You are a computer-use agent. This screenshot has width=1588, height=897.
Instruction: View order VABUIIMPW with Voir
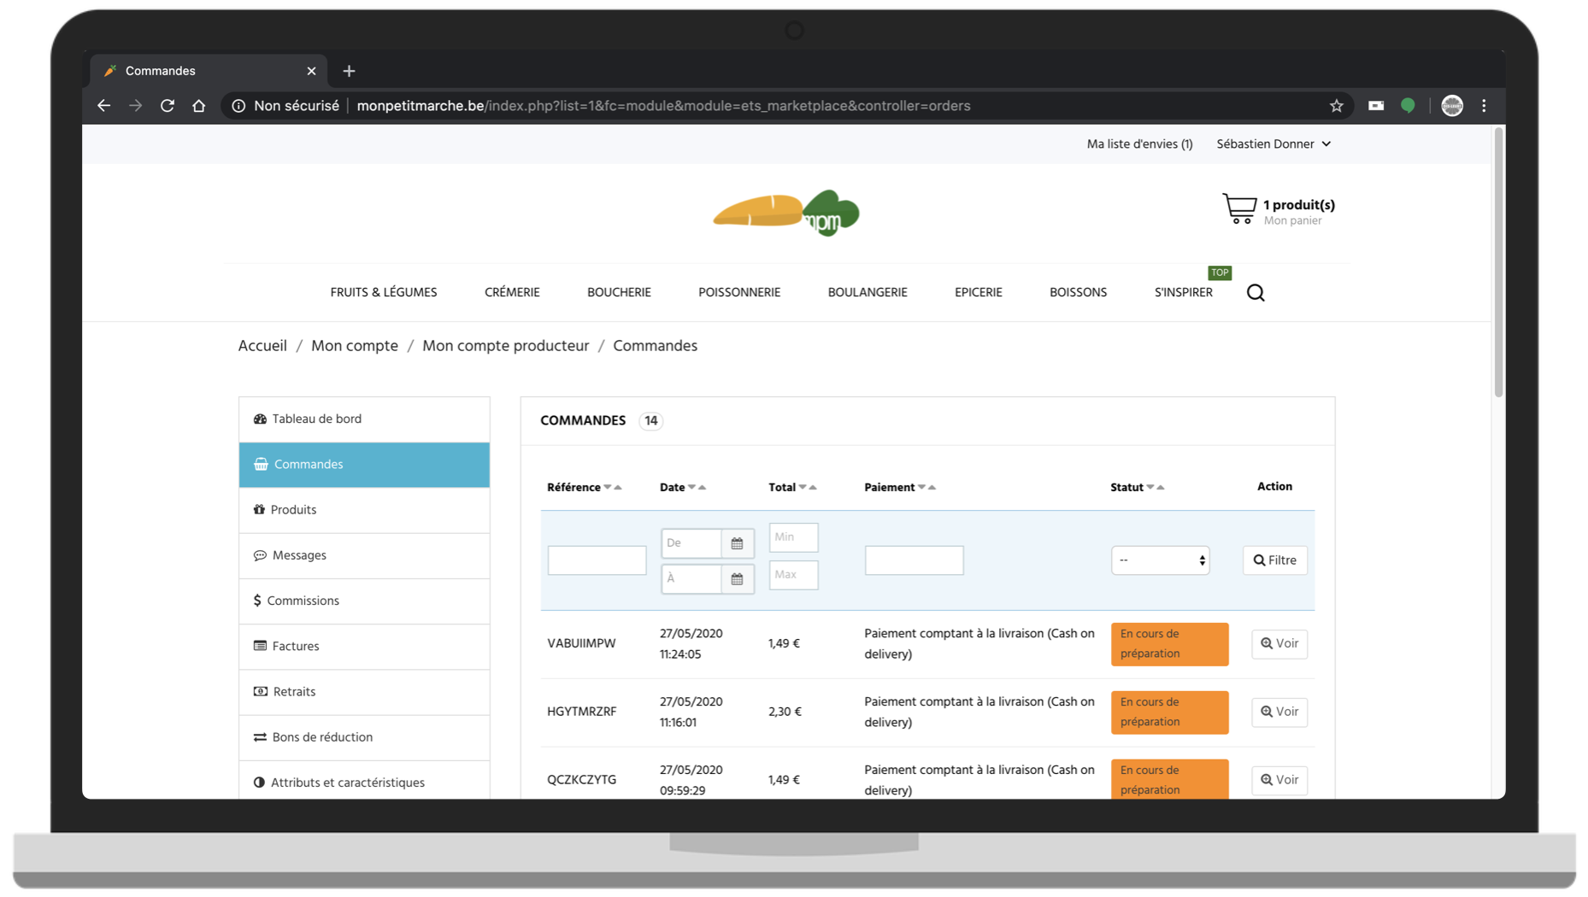[1279, 644]
